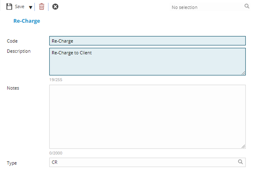This screenshot has height=195, width=253.
Task: Click the floppy disk Save icon
Action: 9,7
